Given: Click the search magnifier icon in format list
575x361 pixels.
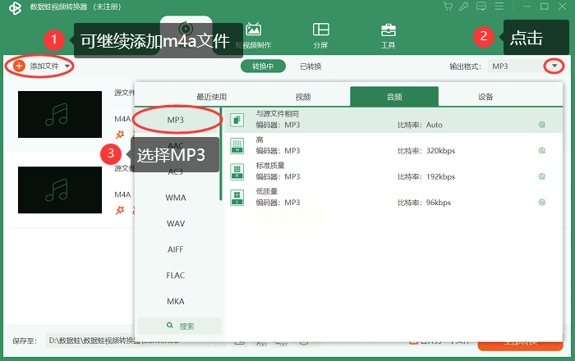Looking at the screenshot, I should 170,325.
